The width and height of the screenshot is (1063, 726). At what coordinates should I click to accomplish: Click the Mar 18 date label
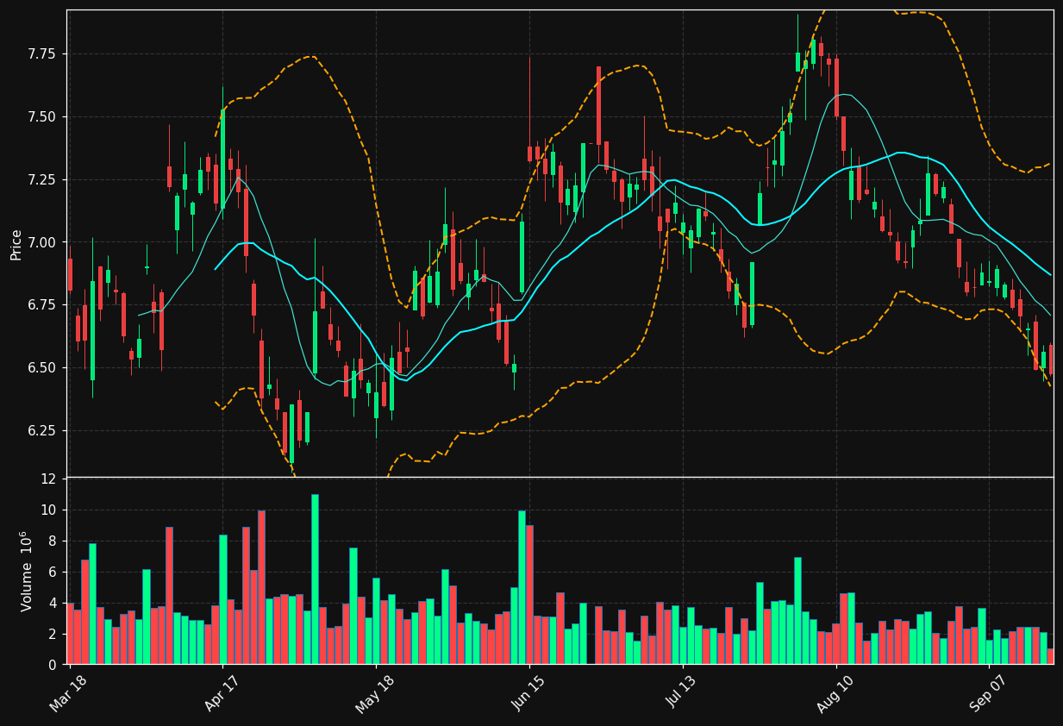tap(69, 692)
